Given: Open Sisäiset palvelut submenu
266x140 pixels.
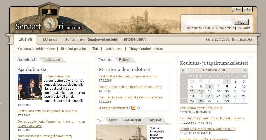Looking at the screenshot, I should (73, 49).
